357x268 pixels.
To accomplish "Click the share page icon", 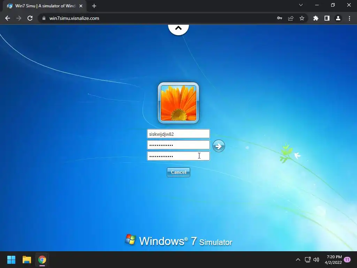I will (x=291, y=18).
